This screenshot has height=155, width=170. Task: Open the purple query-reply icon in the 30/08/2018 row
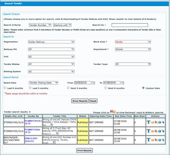(156, 140)
